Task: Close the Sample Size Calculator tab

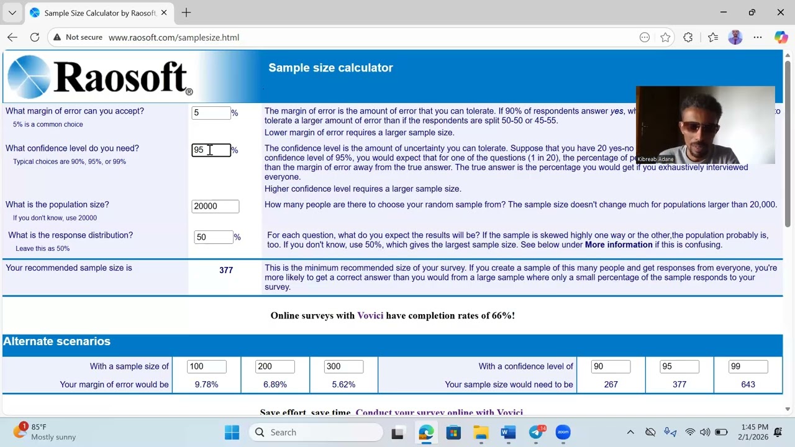Action: point(164,12)
